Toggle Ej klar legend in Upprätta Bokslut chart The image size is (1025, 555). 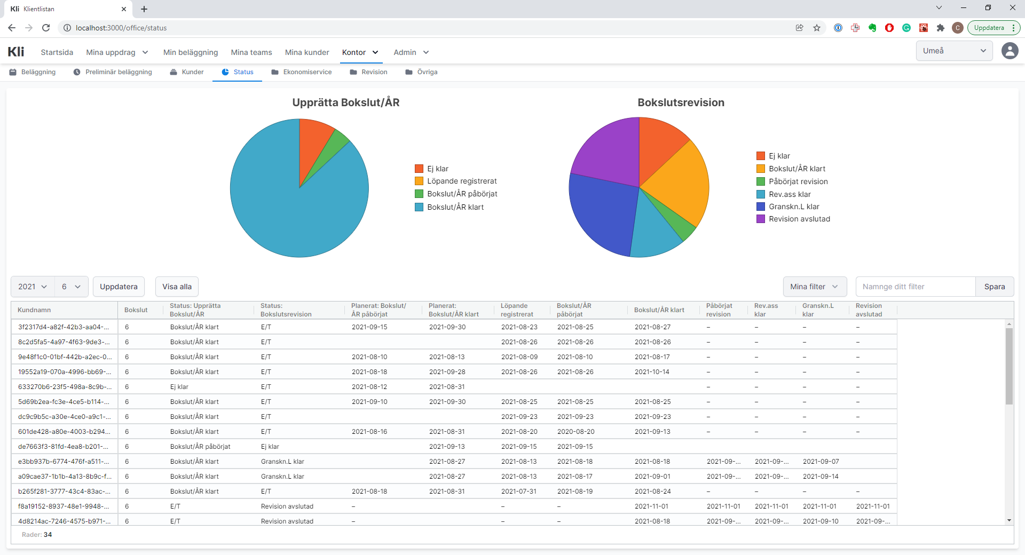click(437, 169)
